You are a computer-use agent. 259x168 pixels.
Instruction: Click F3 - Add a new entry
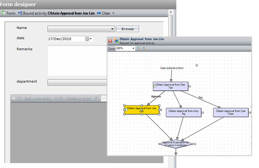click(x=32, y=98)
